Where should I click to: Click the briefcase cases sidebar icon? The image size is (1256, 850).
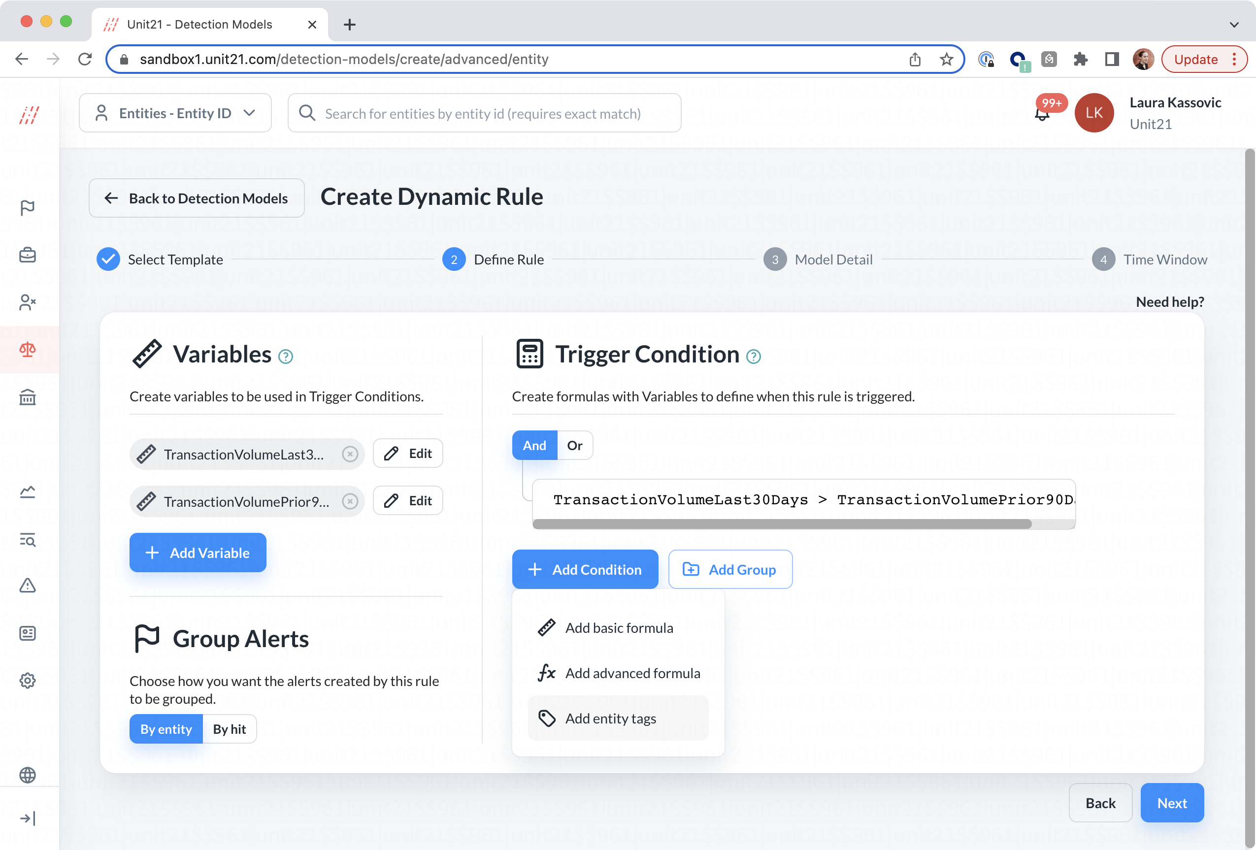[x=27, y=255]
